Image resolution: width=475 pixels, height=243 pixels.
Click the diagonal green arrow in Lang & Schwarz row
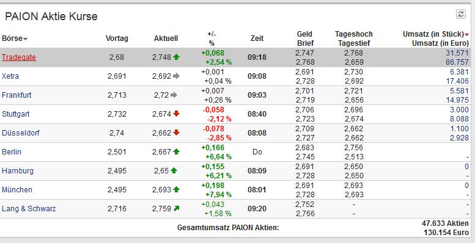(176, 208)
